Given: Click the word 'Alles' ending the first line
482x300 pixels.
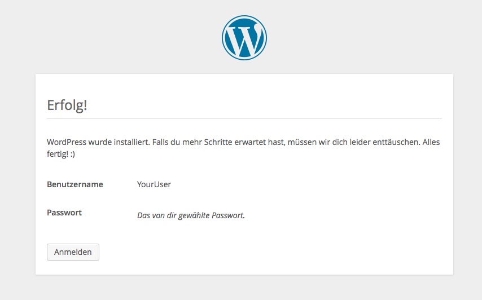Looking at the screenshot, I should 431,142.
